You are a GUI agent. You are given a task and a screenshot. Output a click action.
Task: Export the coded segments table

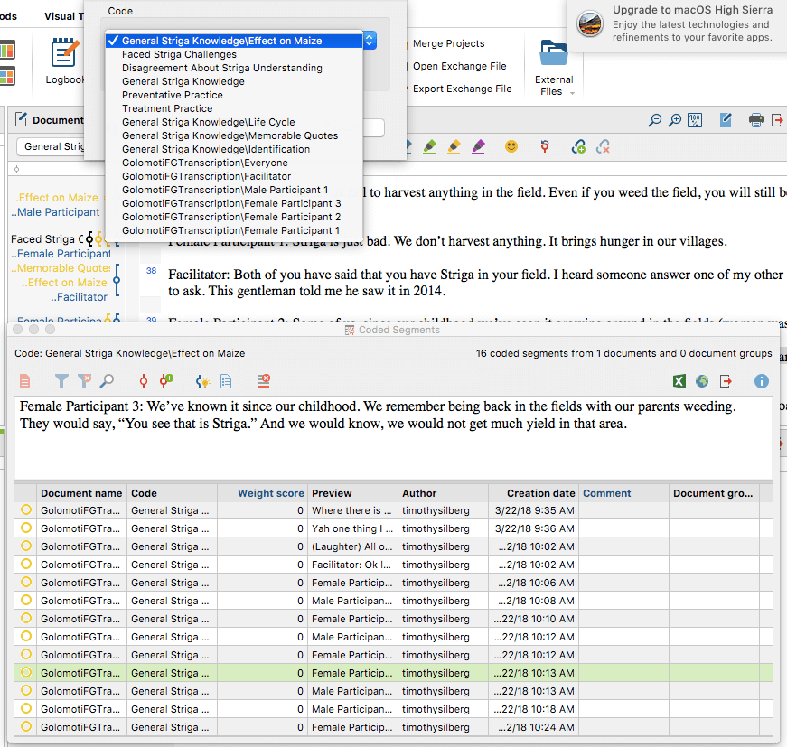(x=726, y=381)
